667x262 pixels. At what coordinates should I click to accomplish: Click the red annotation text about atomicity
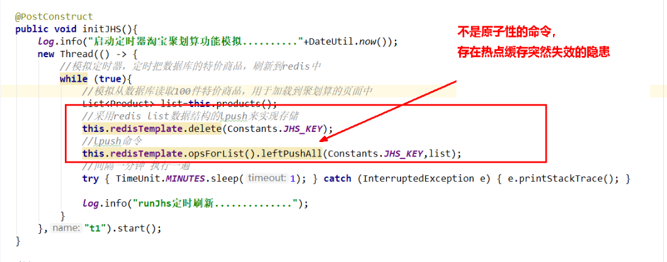534,42
